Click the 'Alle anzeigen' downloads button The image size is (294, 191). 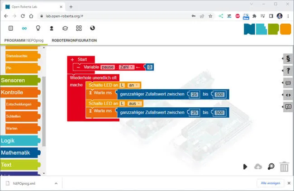click(x=270, y=183)
